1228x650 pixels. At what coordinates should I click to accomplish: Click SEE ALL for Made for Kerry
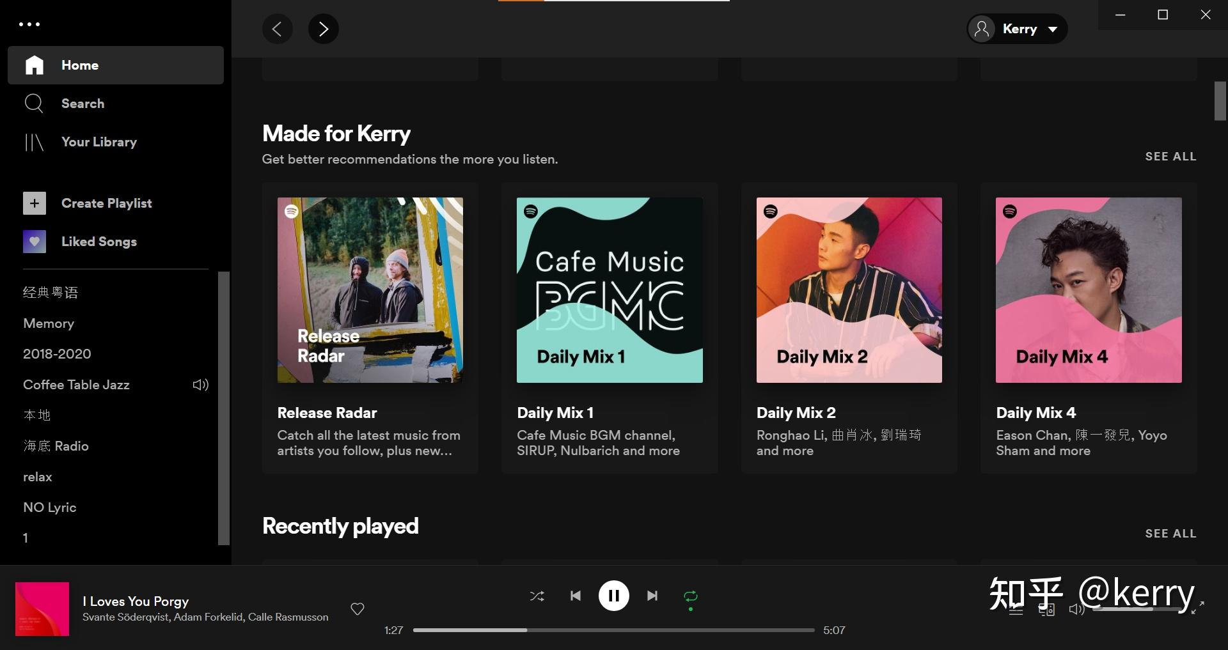(x=1170, y=156)
